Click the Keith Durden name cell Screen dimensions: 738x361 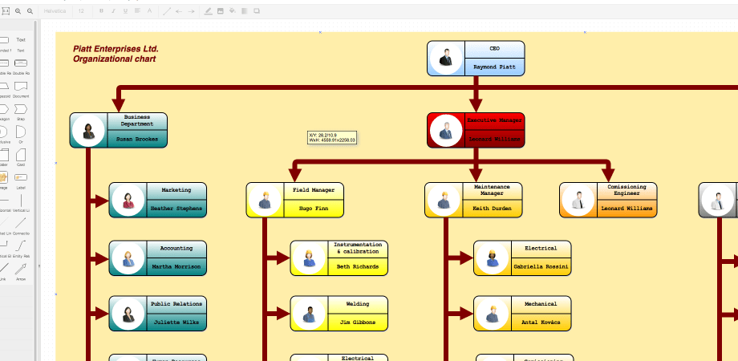coord(492,209)
